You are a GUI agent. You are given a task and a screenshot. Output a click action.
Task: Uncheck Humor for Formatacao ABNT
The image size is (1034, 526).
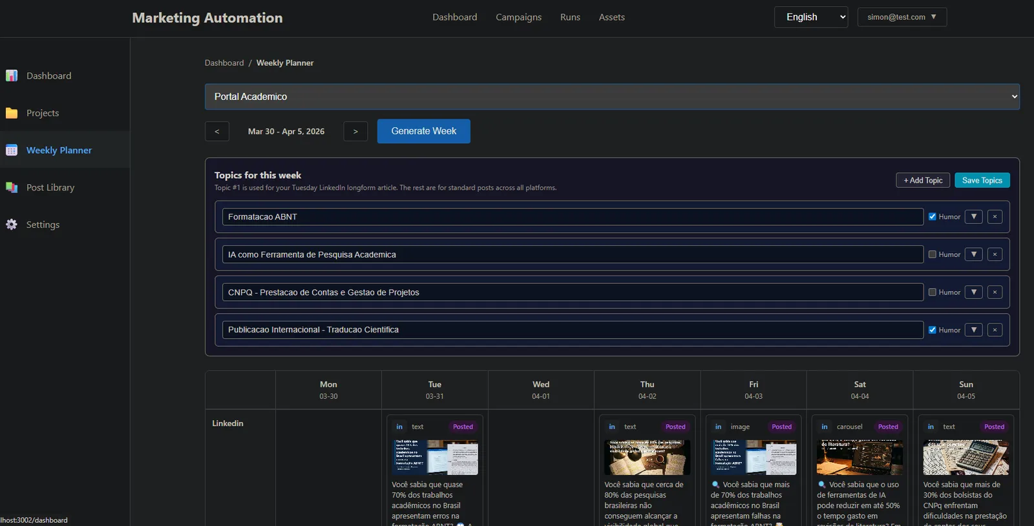coord(933,217)
